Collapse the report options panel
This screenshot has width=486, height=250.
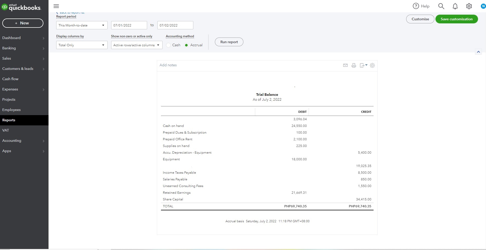coord(478,52)
